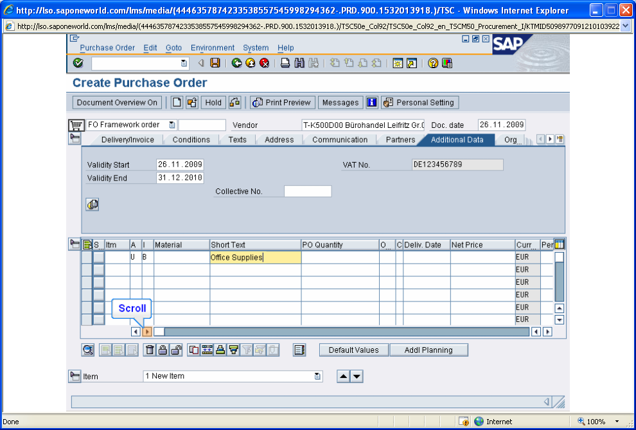Click the yellow Exit arrow icon

[251, 63]
